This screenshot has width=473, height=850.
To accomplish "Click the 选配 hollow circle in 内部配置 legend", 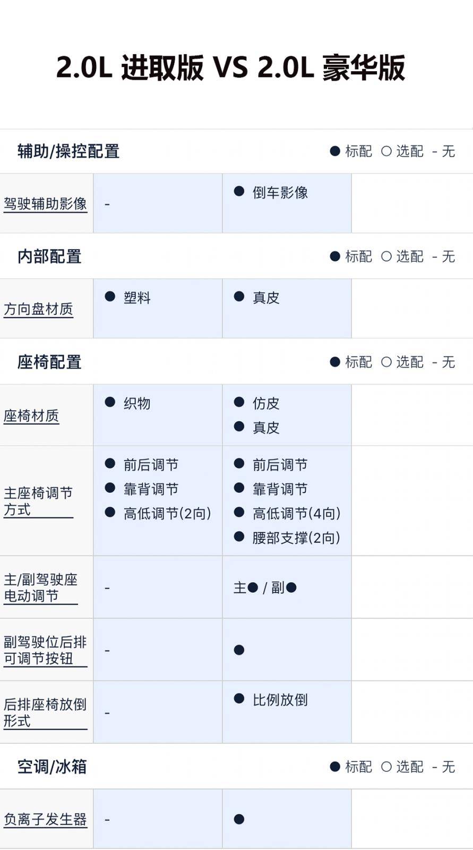I will [386, 257].
